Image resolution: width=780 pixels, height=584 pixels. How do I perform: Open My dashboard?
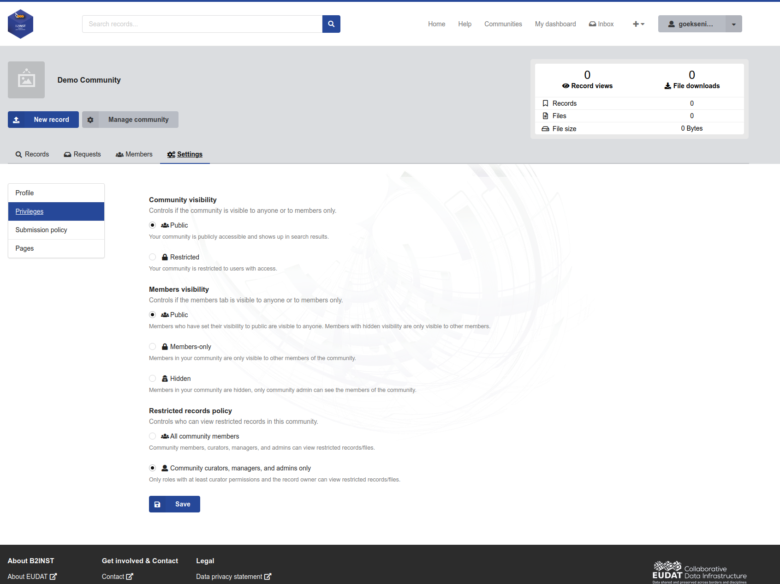(x=555, y=24)
